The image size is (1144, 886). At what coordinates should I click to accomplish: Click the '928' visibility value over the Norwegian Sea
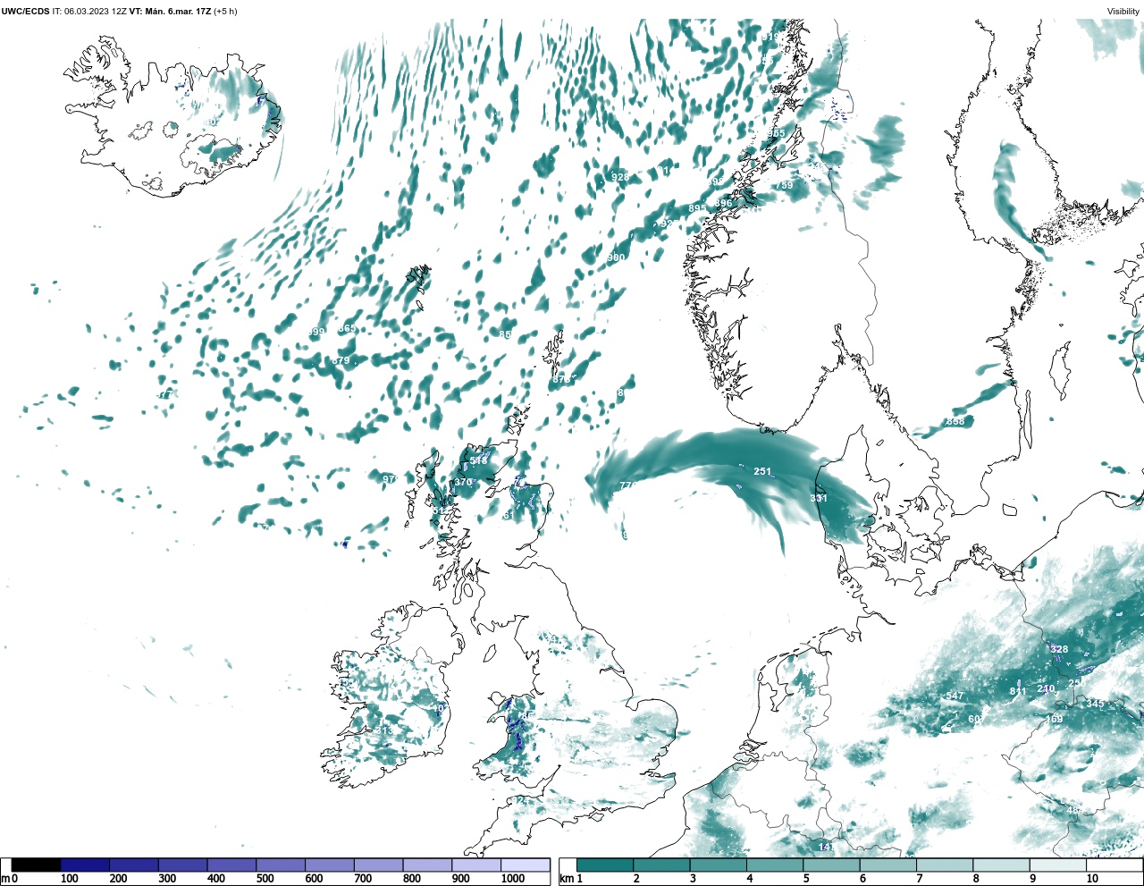point(619,178)
